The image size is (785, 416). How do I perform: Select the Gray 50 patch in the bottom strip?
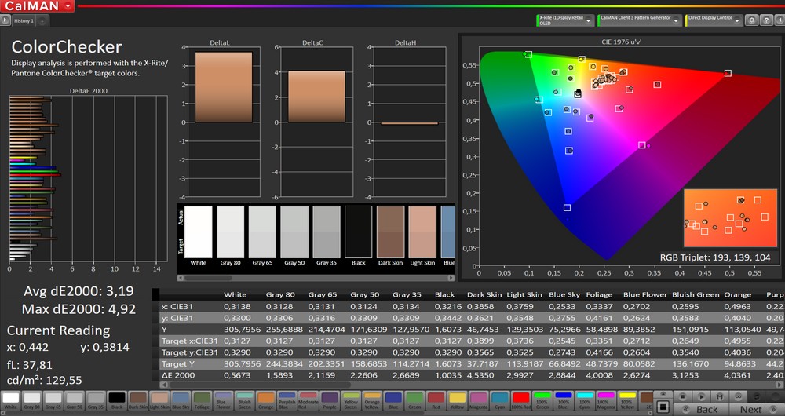(x=75, y=400)
